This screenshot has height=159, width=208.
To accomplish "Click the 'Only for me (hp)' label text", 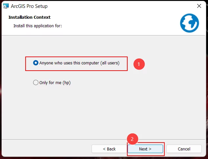I will (x=55, y=83).
